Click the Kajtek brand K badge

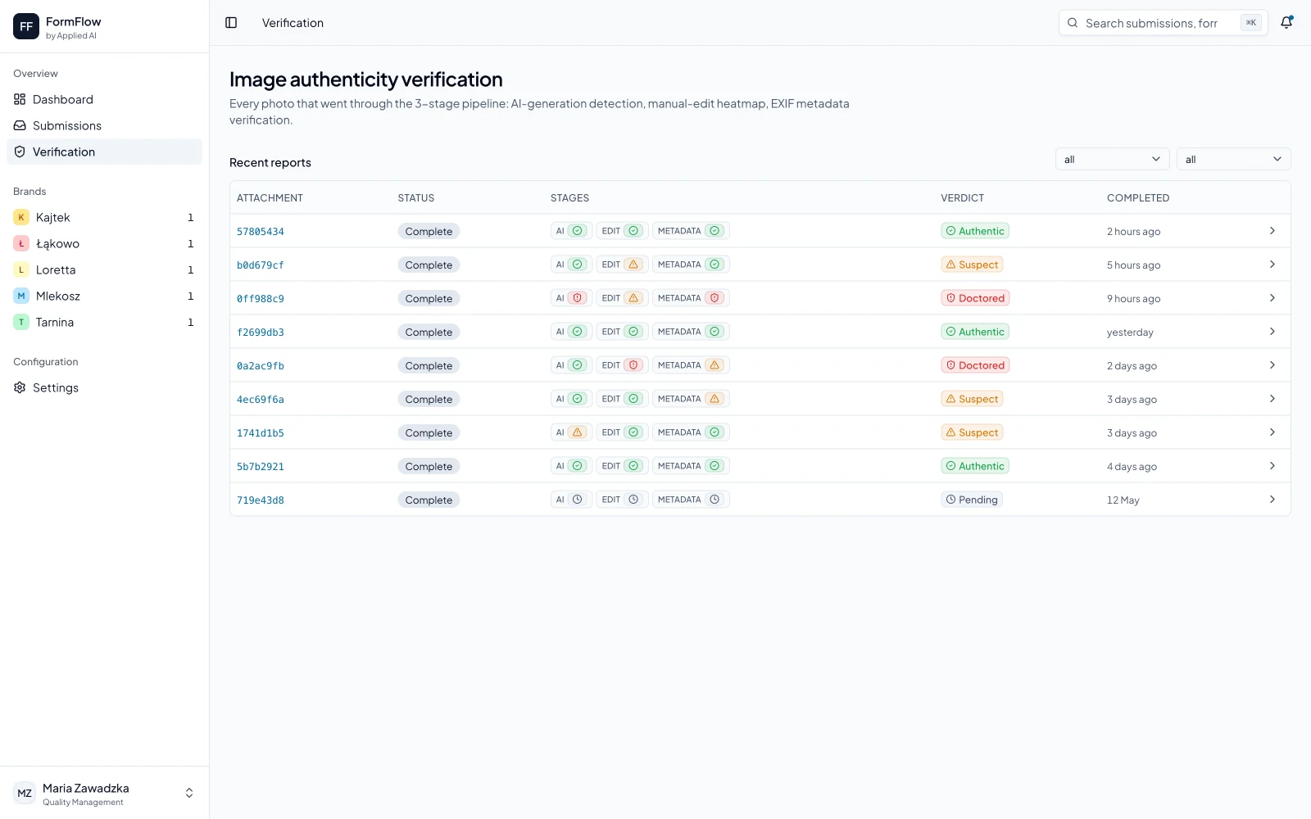(x=21, y=217)
